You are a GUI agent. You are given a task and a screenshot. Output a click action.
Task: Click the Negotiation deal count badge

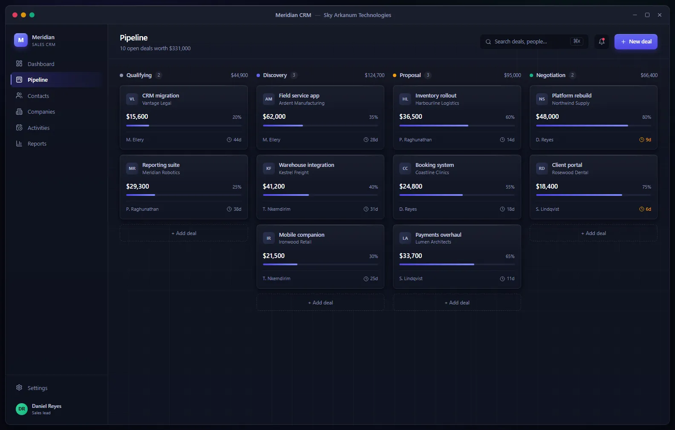point(572,75)
